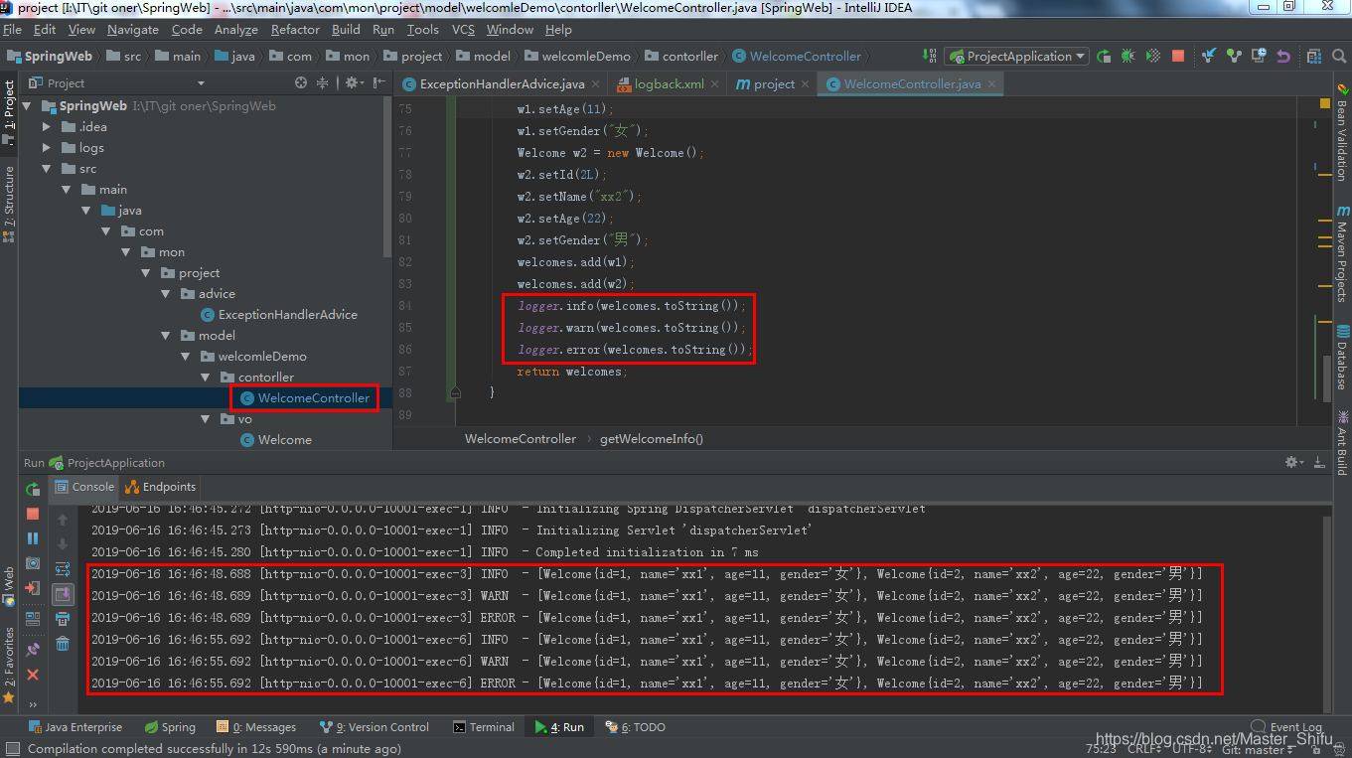Stop the application using toolbar red square

point(1178,57)
